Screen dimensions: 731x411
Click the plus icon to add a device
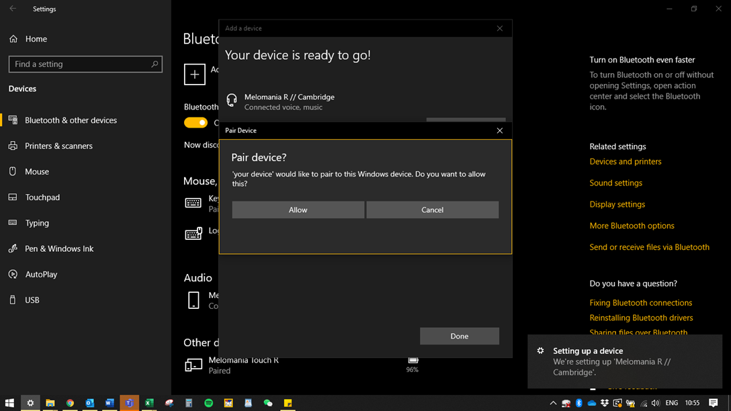pyautogui.click(x=195, y=74)
